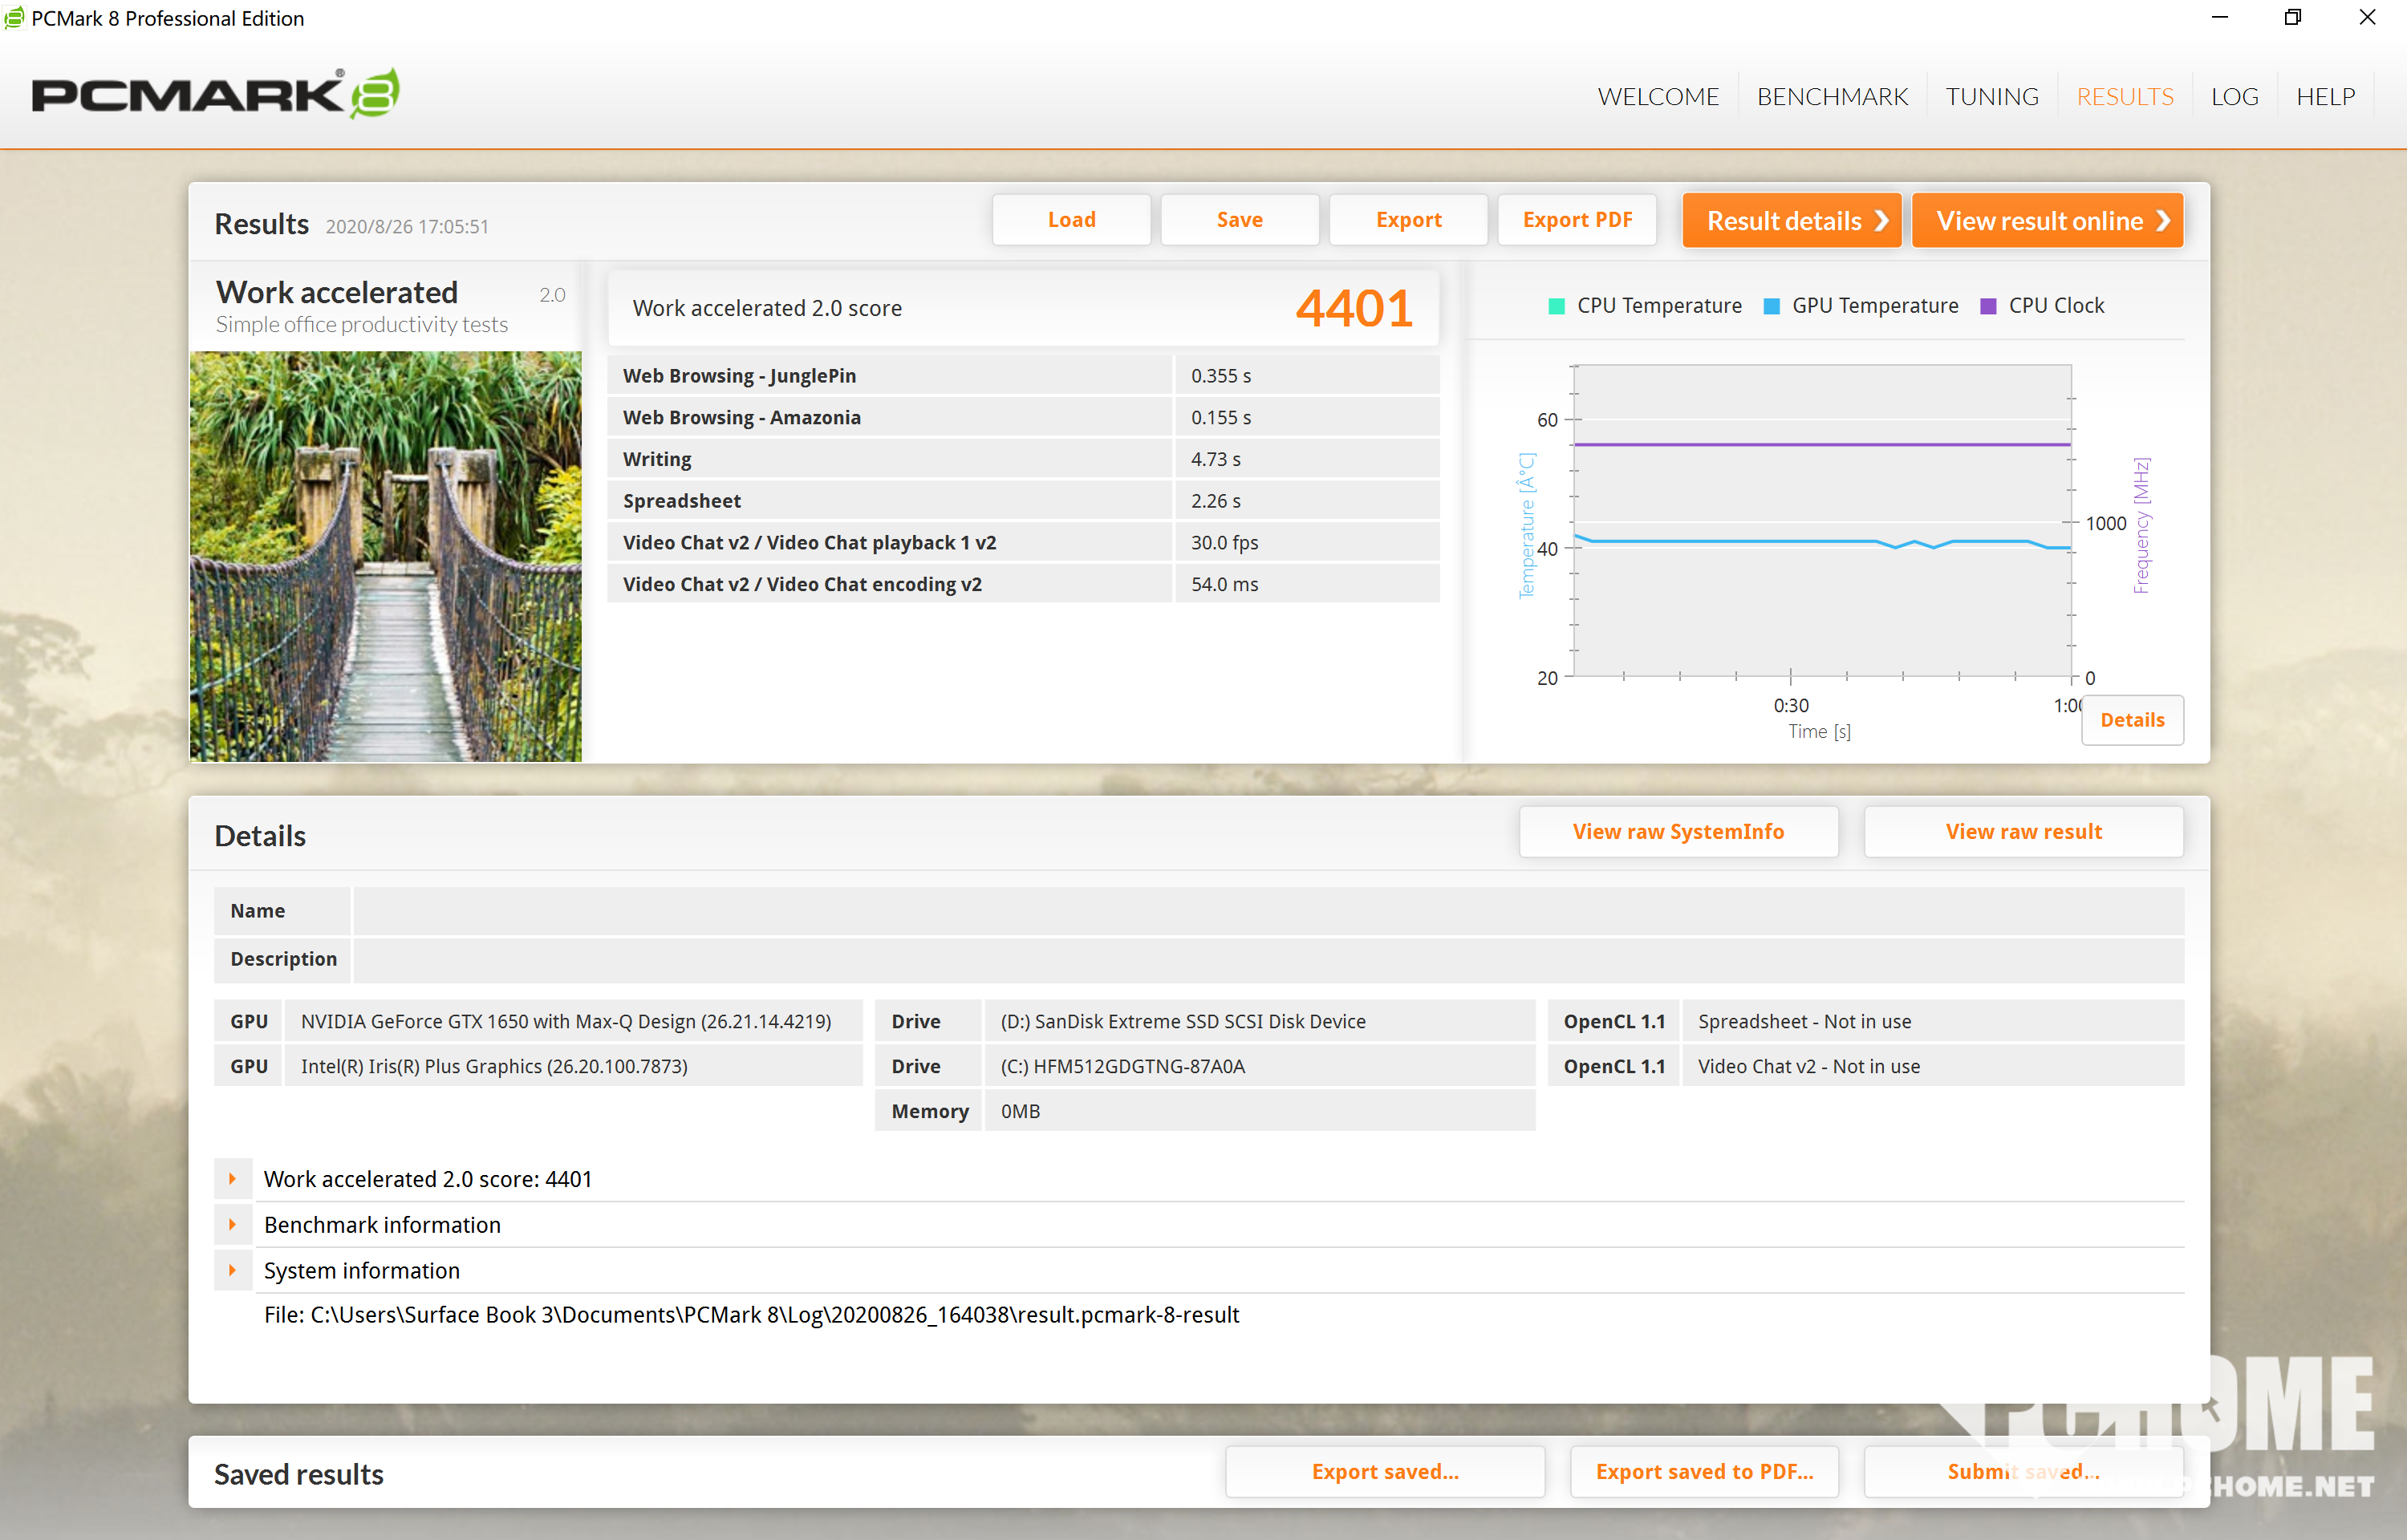Open the TUNING tab
The width and height of the screenshot is (2407, 1540).
(x=1991, y=96)
